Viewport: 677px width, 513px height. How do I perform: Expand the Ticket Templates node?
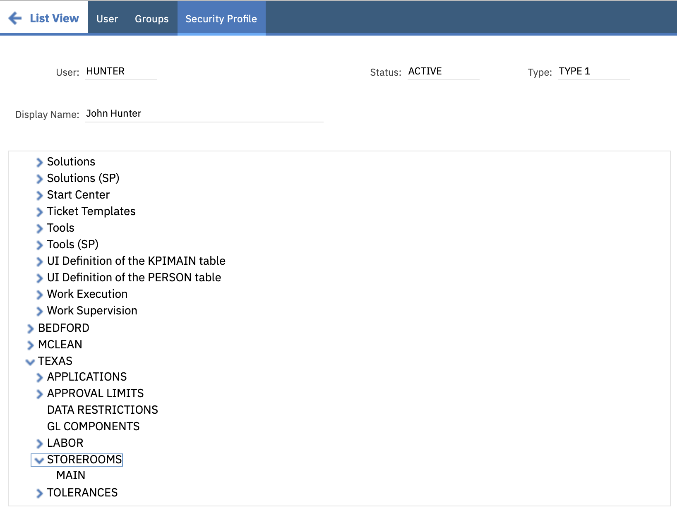coord(39,212)
